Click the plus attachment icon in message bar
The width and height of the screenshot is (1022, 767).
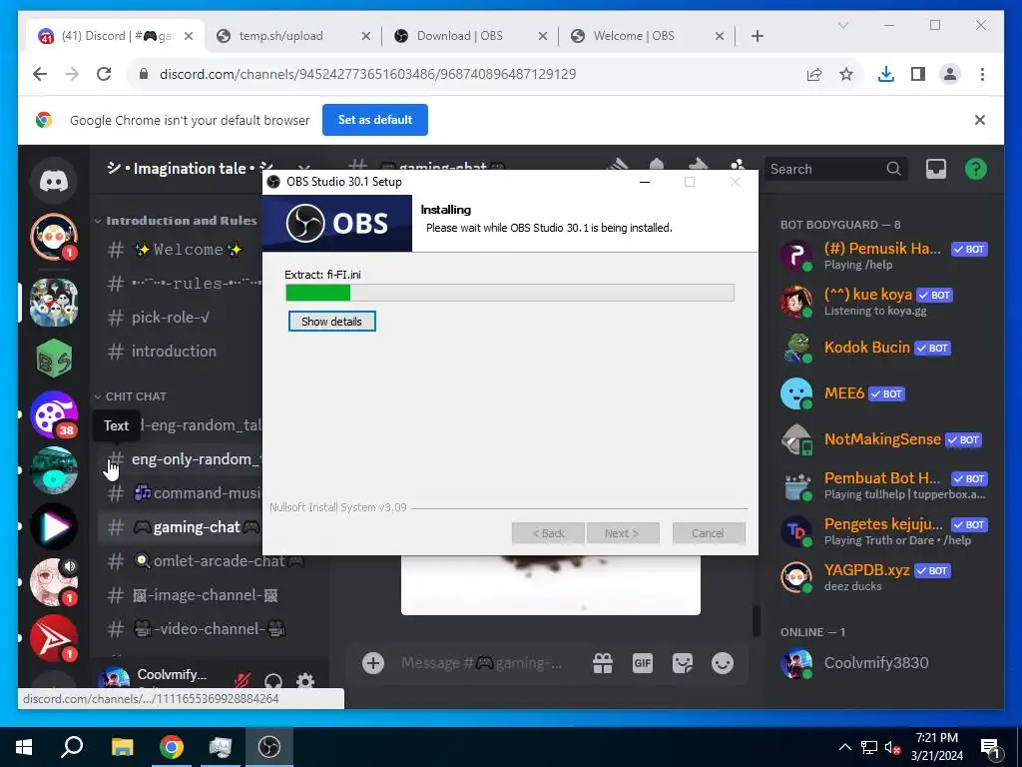(373, 663)
